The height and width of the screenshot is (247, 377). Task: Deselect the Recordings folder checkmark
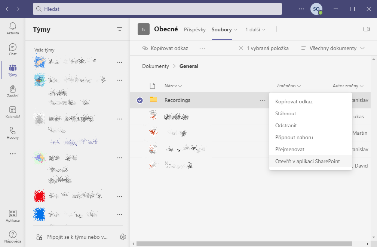tap(140, 100)
